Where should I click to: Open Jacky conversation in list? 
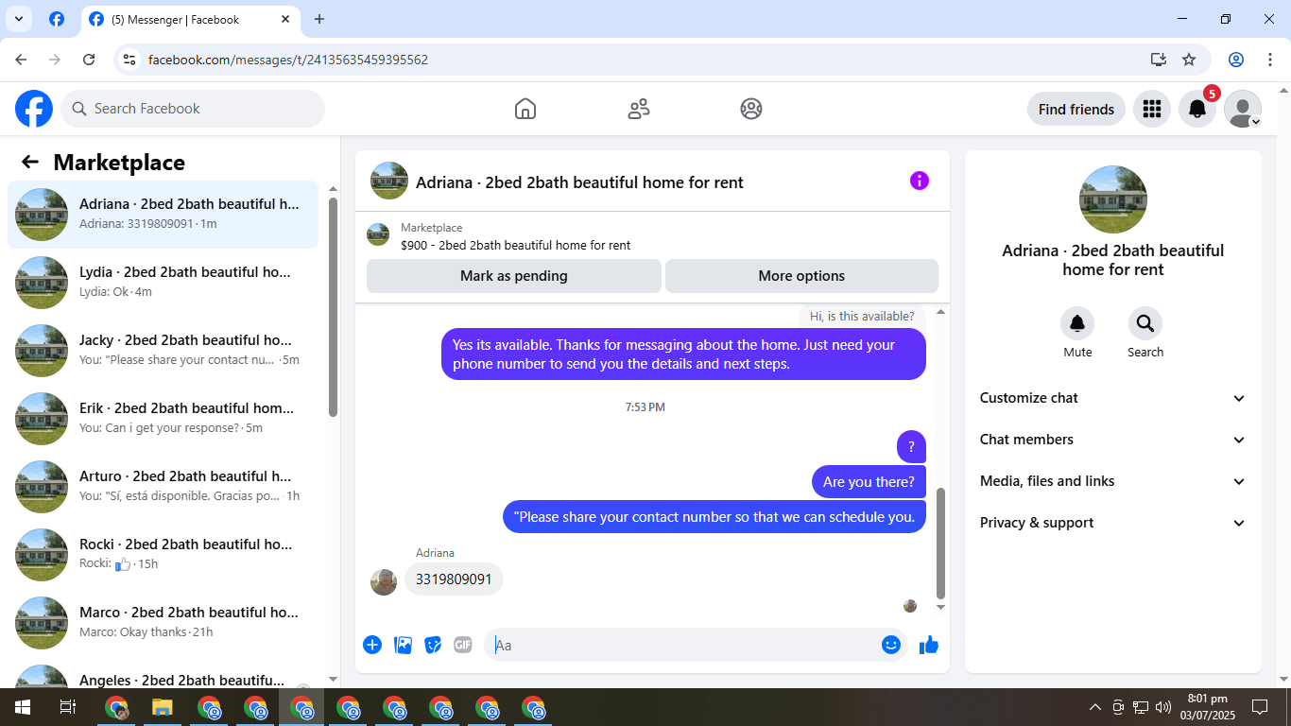point(164,351)
